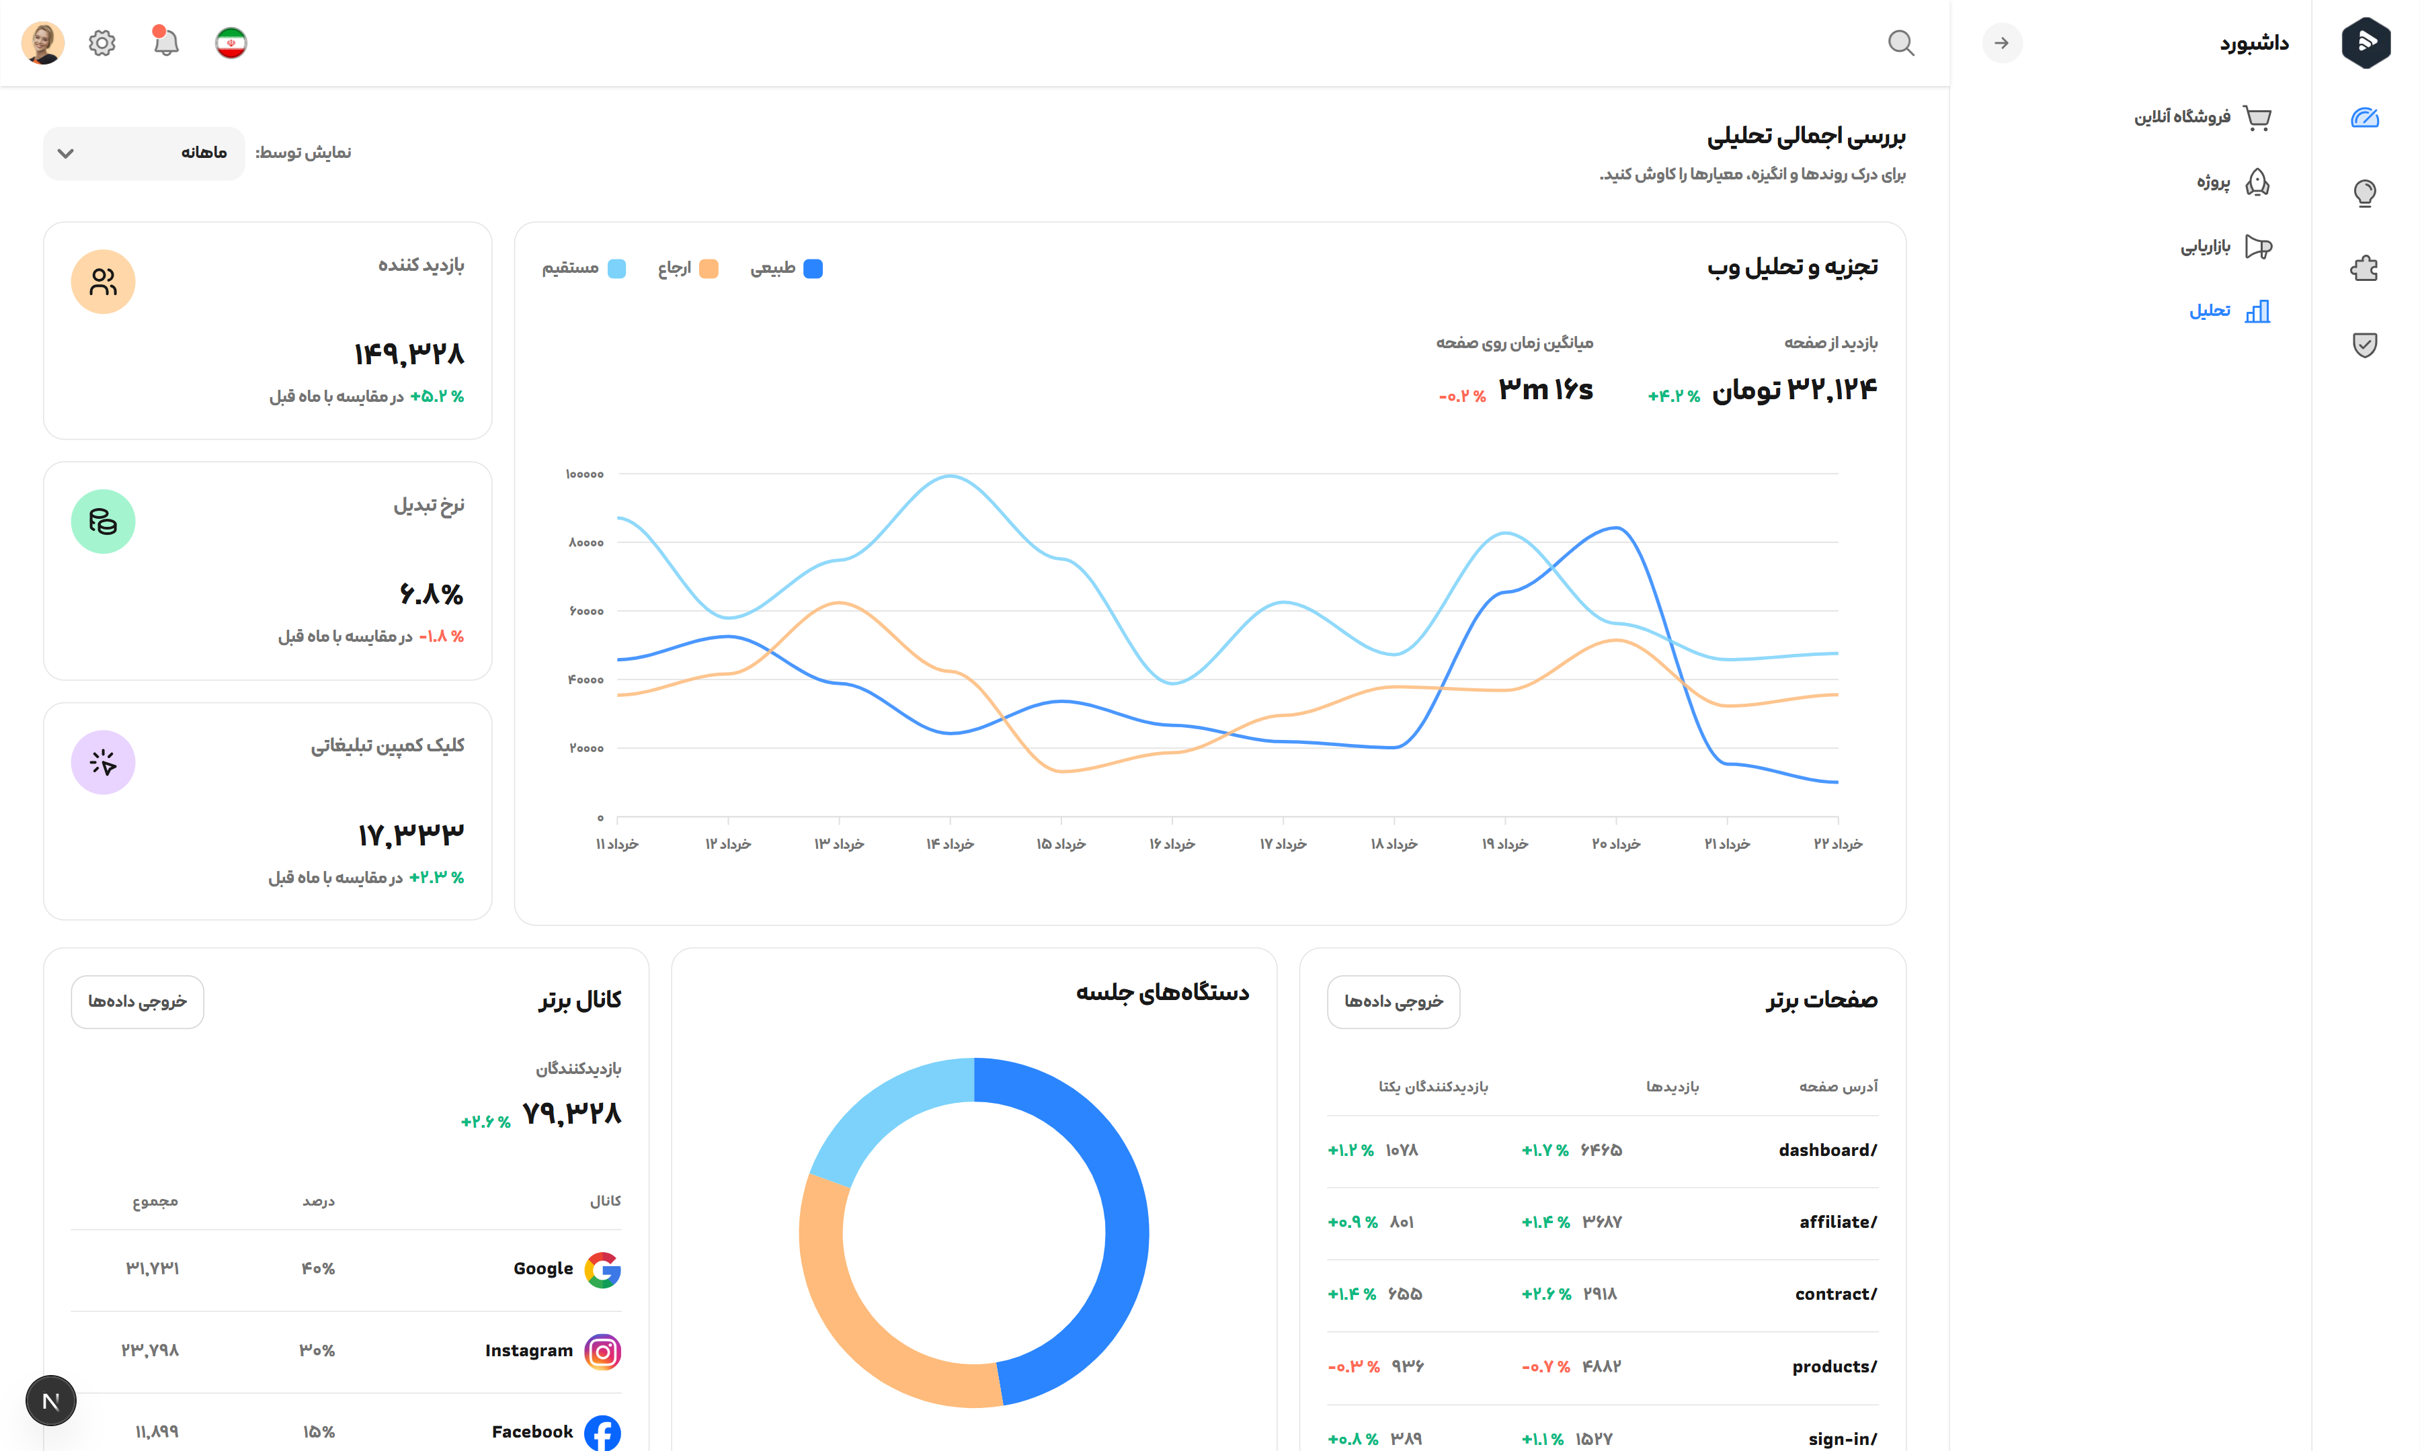Click the Iran flag language icon
2420x1451 pixels.
coord(231,43)
